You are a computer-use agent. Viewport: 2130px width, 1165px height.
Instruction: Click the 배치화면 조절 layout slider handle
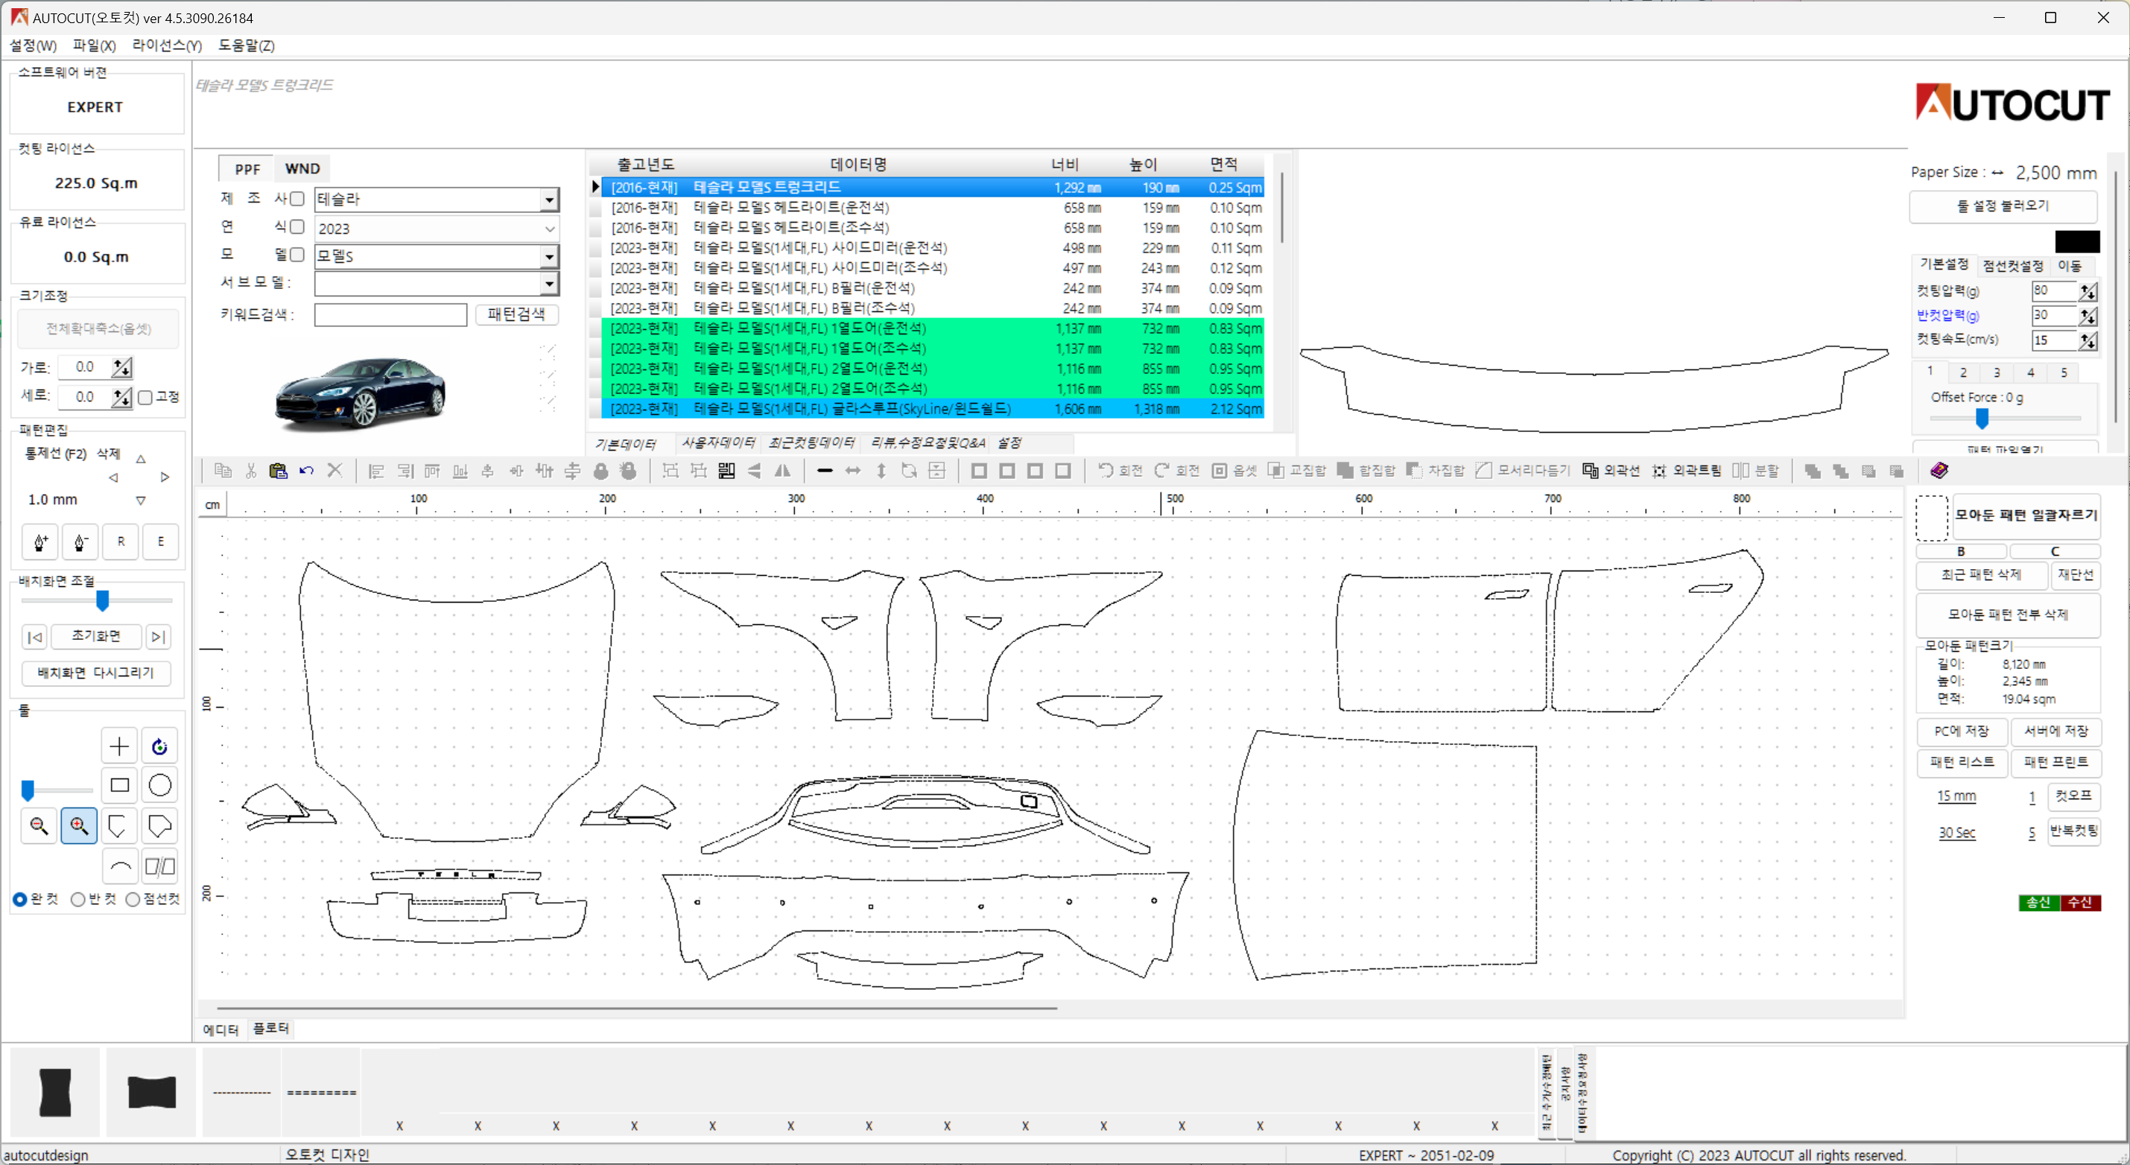coord(103,600)
